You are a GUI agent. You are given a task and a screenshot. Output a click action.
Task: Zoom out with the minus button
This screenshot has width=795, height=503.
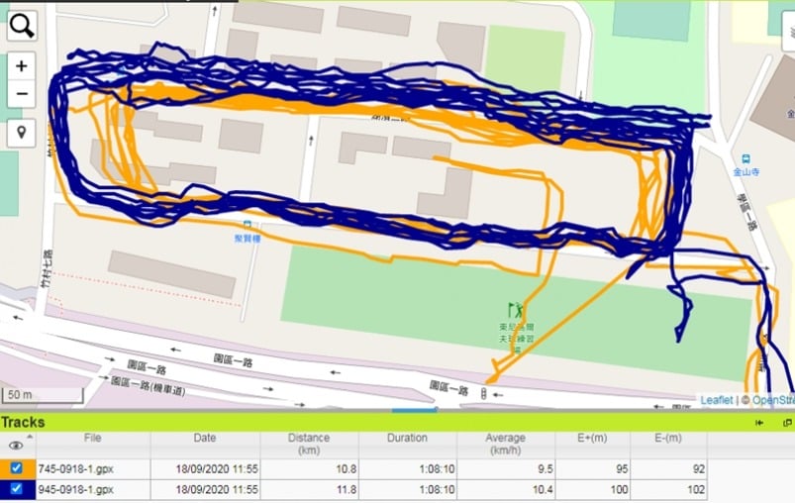[x=22, y=94]
